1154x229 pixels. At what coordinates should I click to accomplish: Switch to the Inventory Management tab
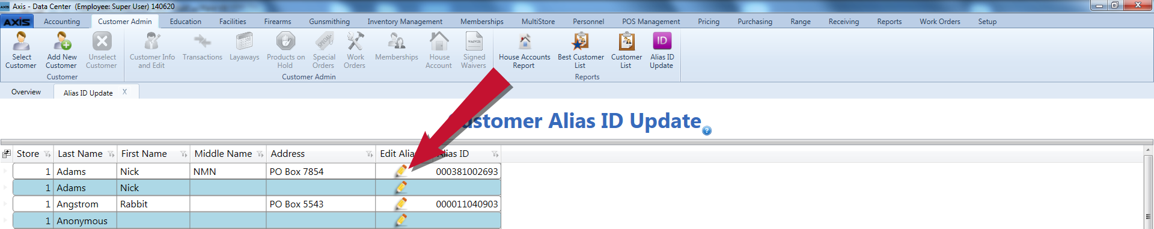pos(405,22)
